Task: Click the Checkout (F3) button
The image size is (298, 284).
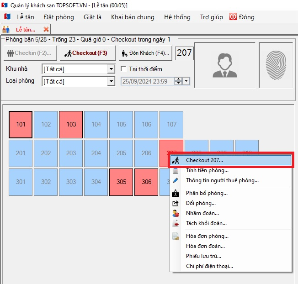Action: coord(88,53)
